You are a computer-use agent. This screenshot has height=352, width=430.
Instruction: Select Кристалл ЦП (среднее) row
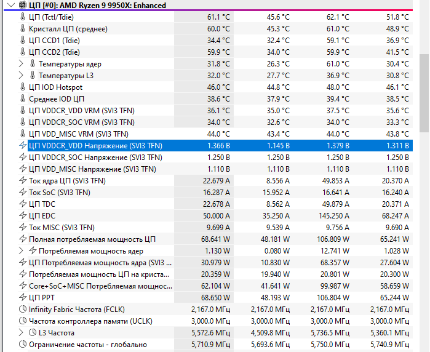[x=215, y=29]
